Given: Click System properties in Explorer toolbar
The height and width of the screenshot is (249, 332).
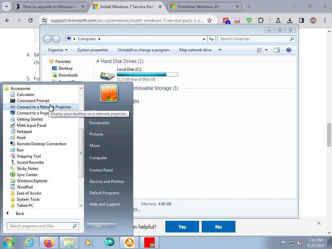Looking at the screenshot, I should (x=93, y=50).
